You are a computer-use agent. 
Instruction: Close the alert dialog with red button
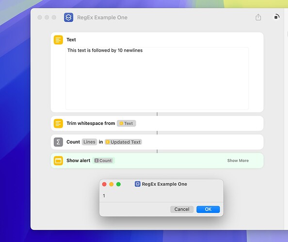pos(104,184)
